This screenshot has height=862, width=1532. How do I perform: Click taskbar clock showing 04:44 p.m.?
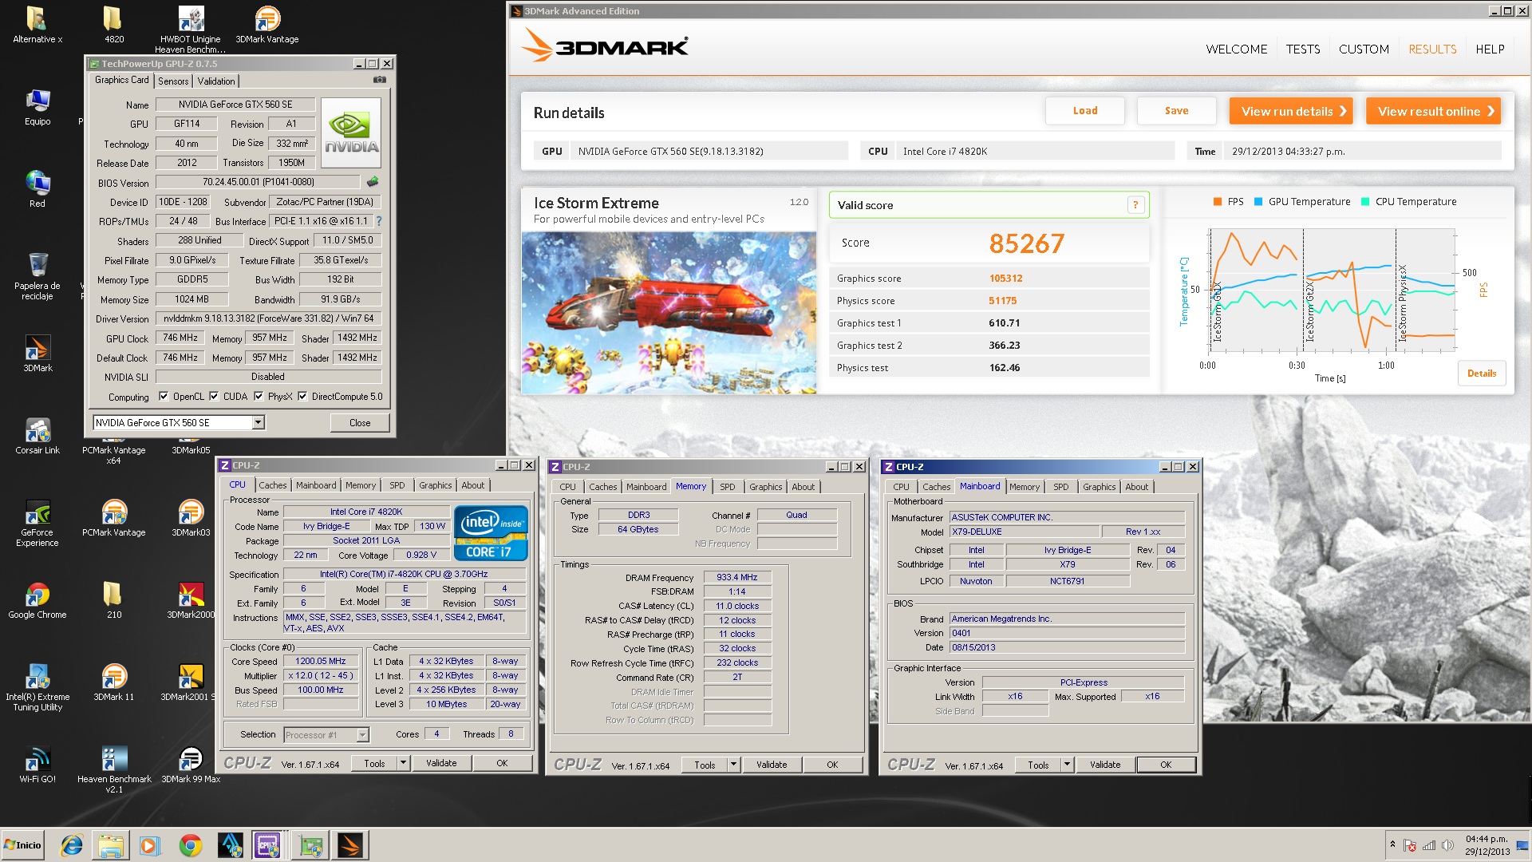1487,845
